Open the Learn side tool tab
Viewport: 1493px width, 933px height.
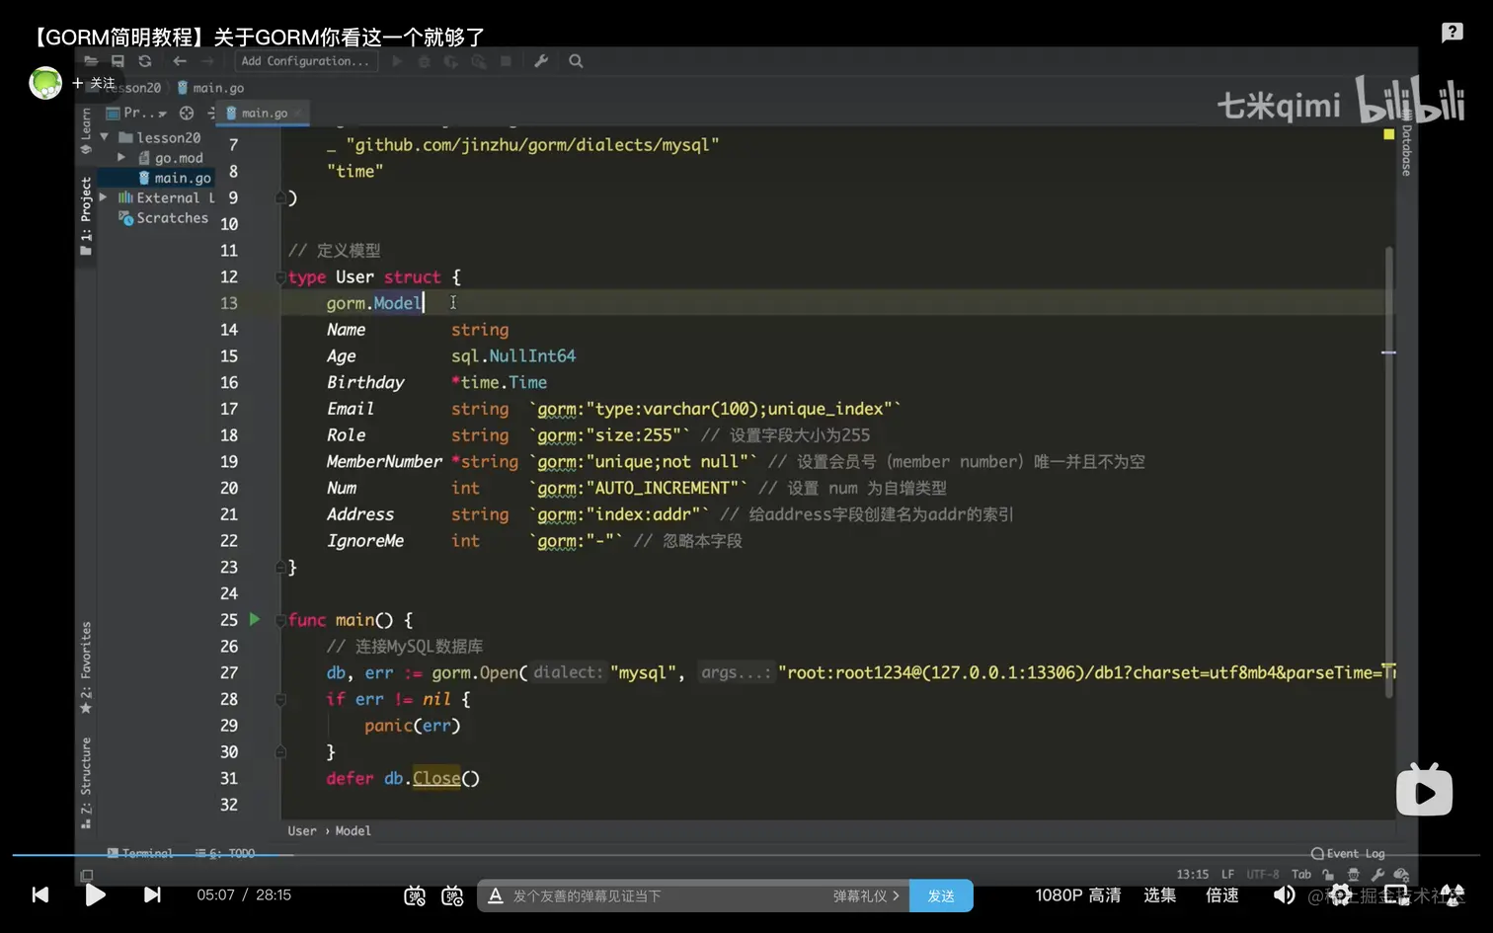pos(86,131)
